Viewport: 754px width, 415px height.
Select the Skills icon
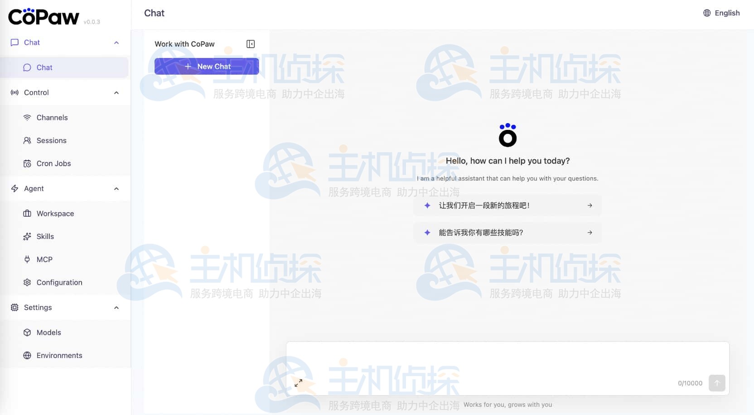tap(27, 236)
